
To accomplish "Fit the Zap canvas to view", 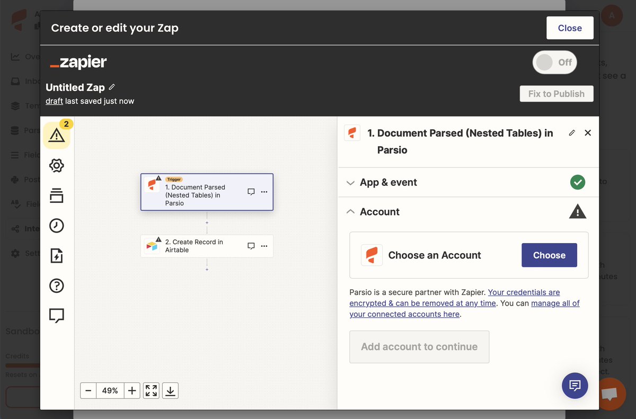I will [151, 390].
